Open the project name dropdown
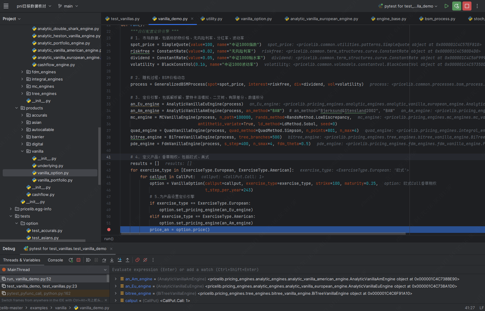This screenshot has height=311, width=485. [x=34, y=6]
